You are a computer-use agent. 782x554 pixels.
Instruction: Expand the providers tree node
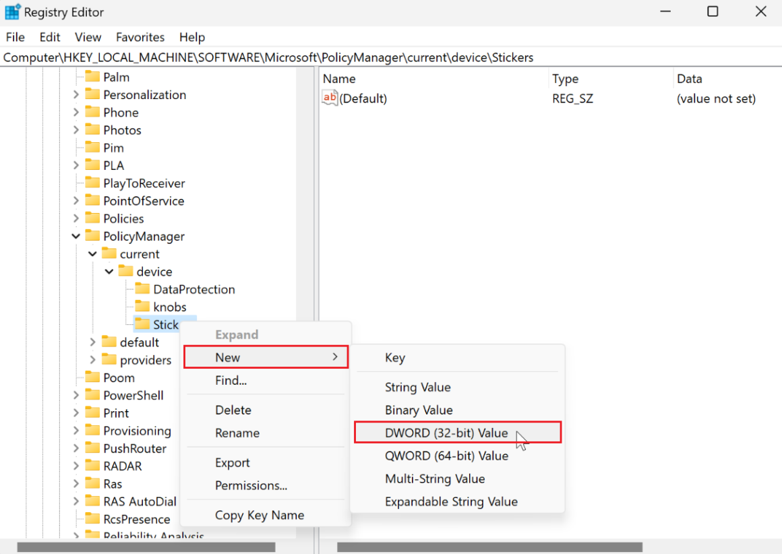tap(93, 360)
